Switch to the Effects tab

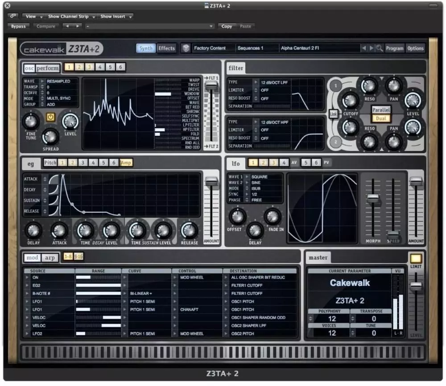[166, 48]
